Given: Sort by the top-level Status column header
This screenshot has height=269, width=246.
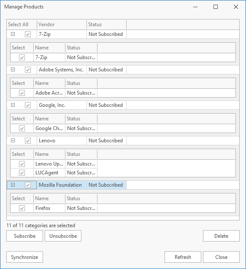Looking at the screenshot, I should [106, 24].
